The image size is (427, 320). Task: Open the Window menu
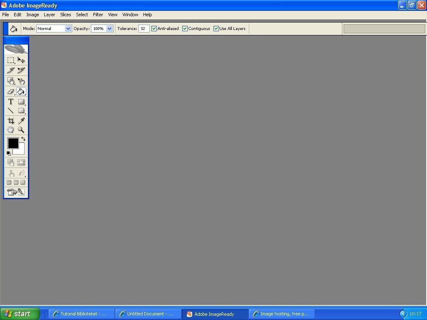130,15
